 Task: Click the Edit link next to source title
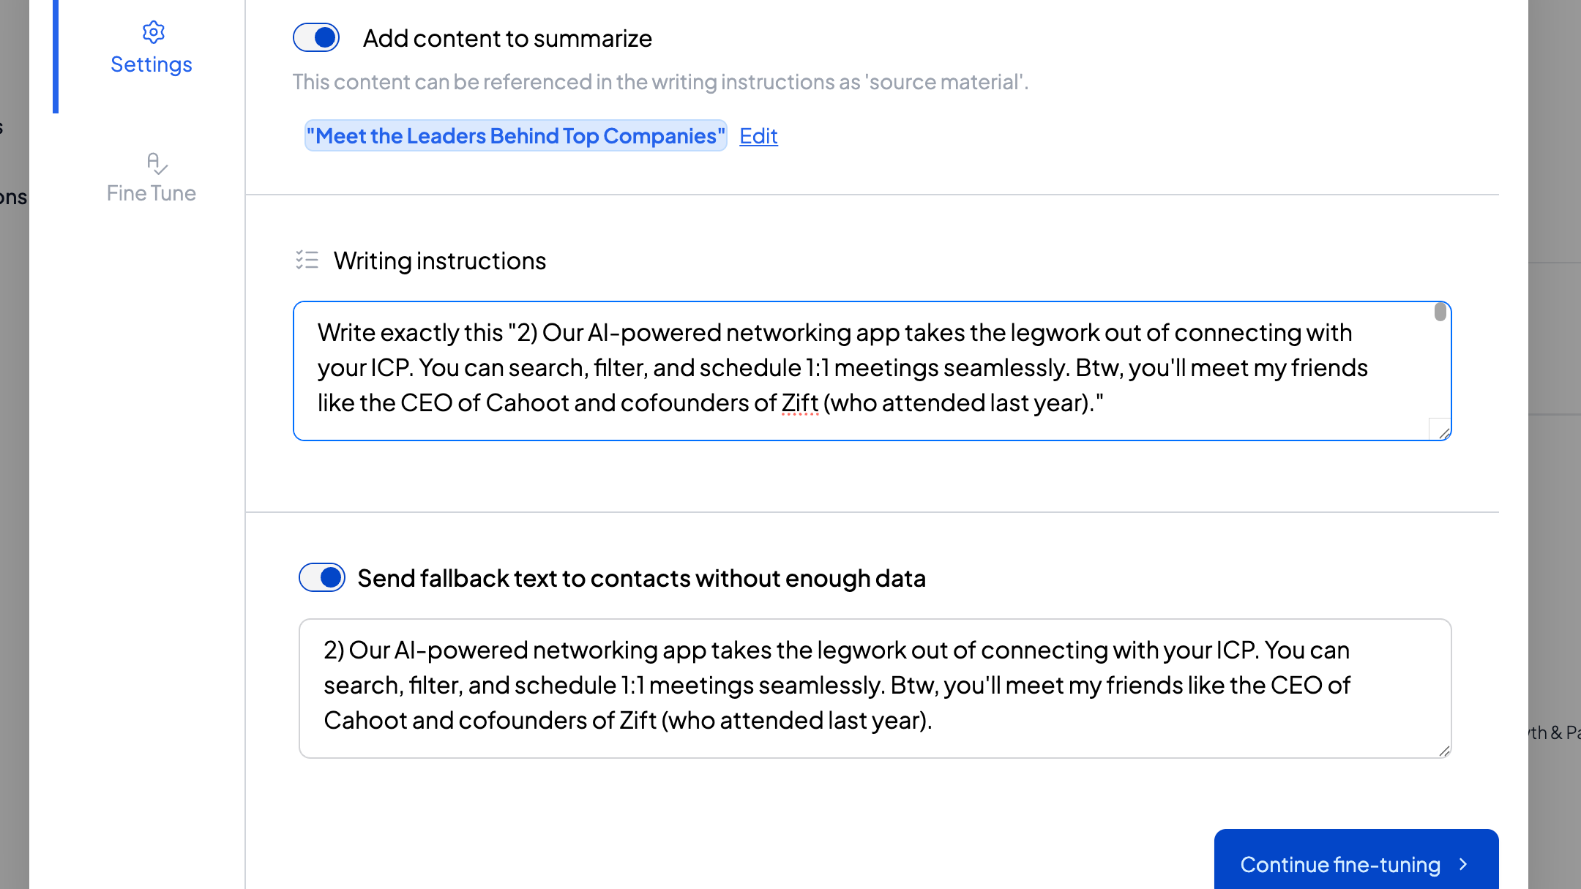758,136
